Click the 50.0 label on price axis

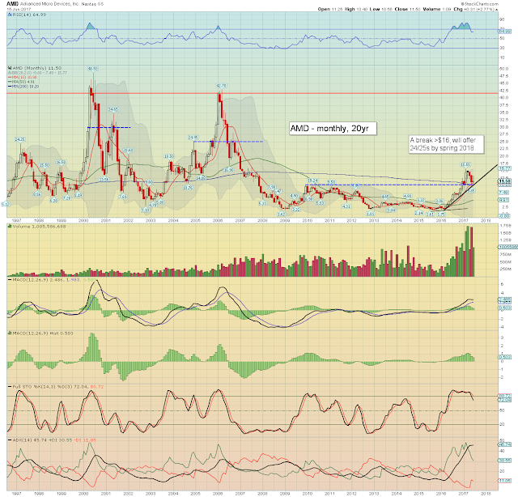click(503, 69)
